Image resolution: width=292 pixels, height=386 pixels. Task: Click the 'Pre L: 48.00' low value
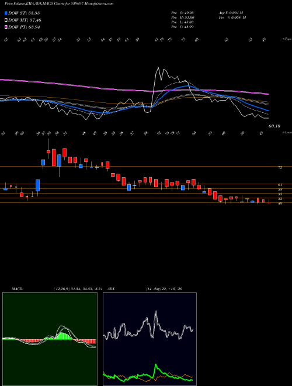183,22
